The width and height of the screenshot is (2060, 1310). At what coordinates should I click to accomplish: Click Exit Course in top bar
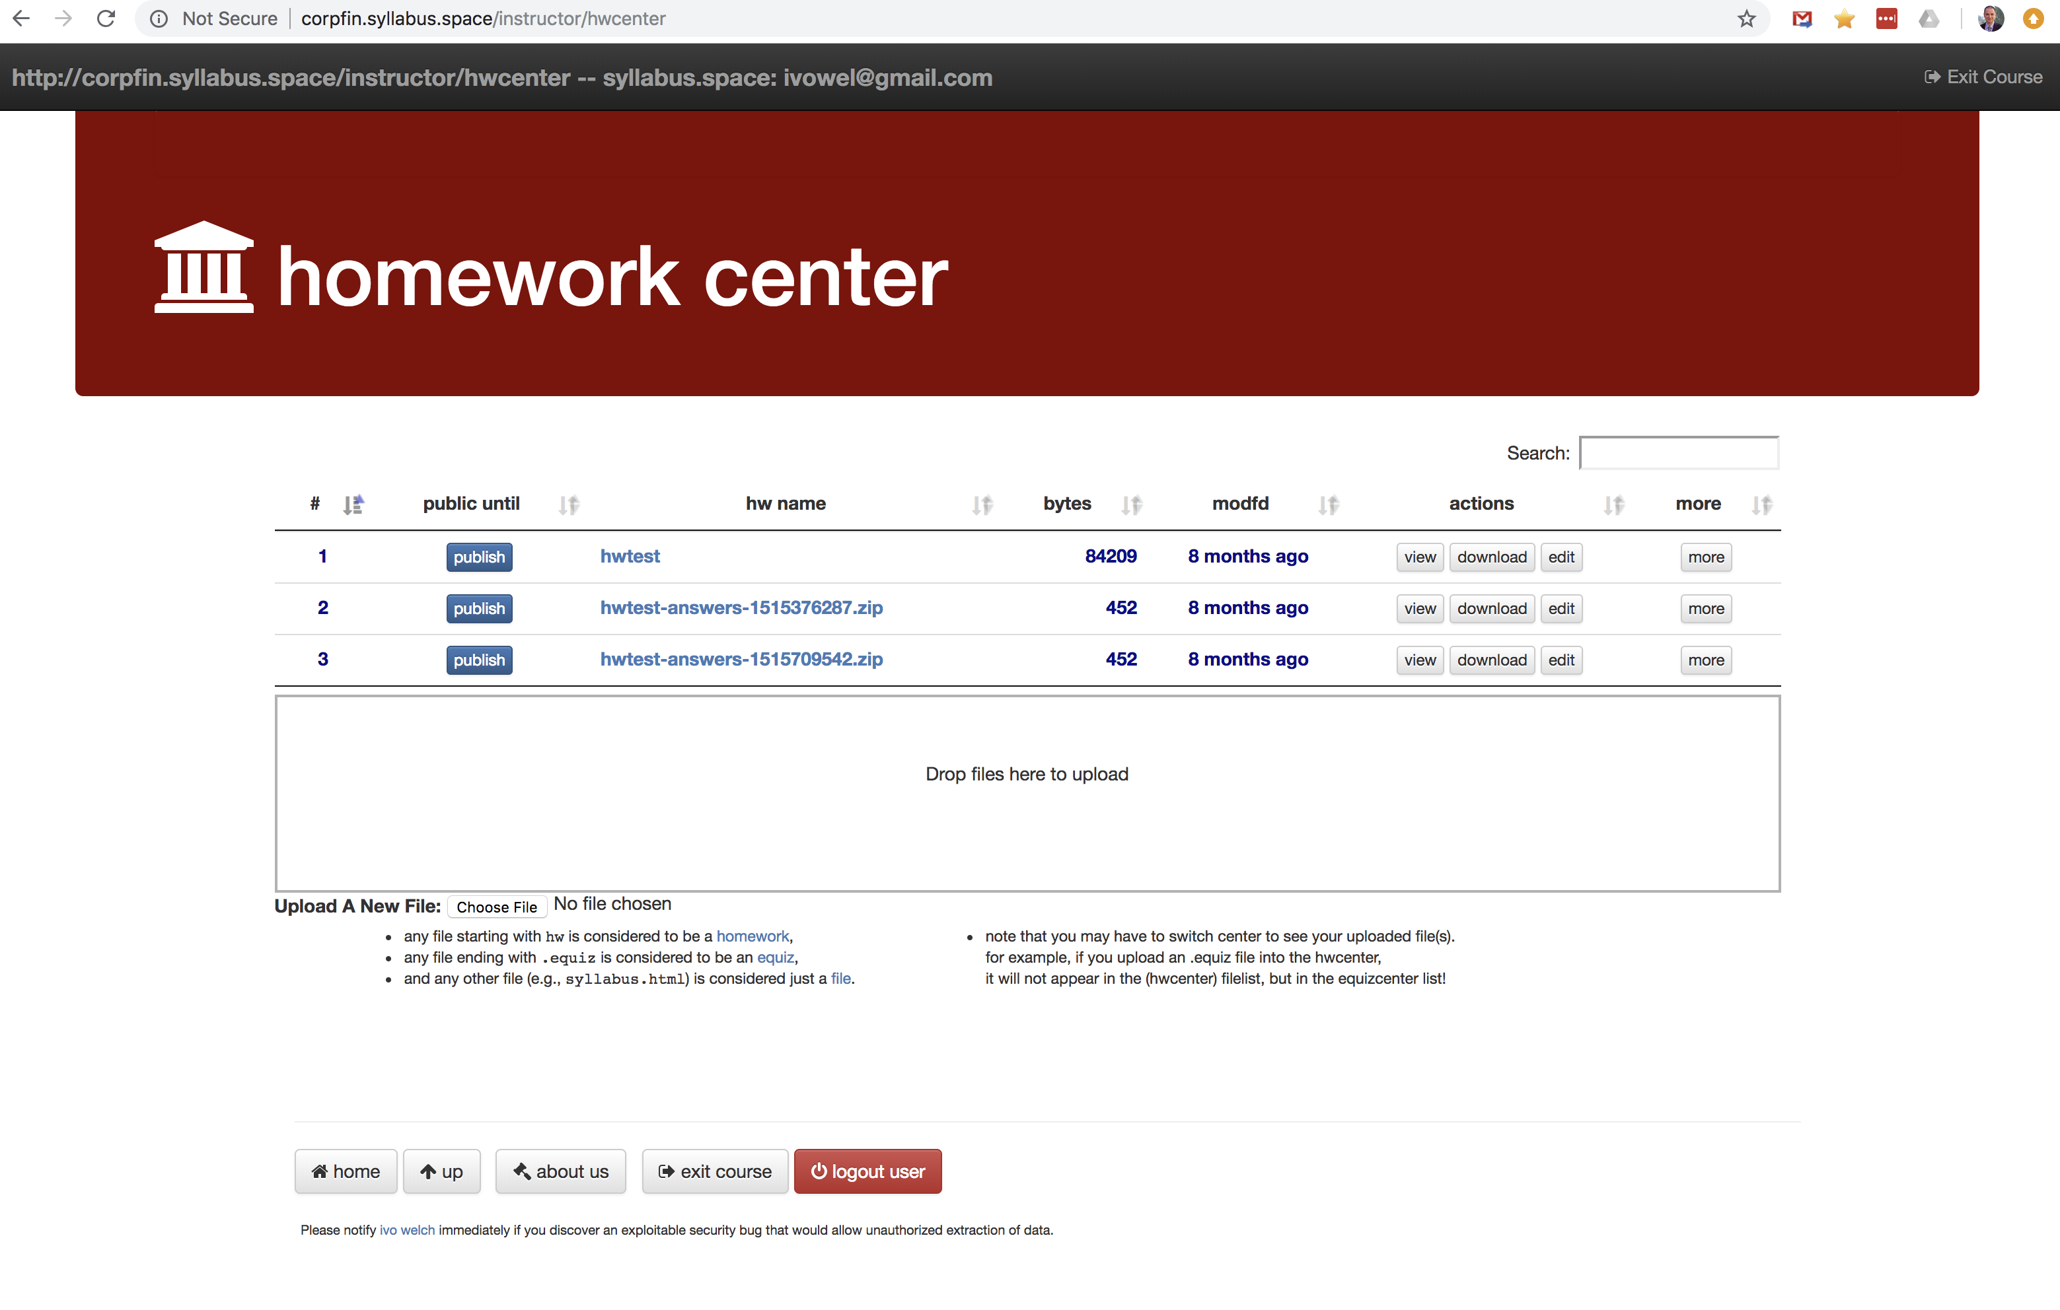1983,77
